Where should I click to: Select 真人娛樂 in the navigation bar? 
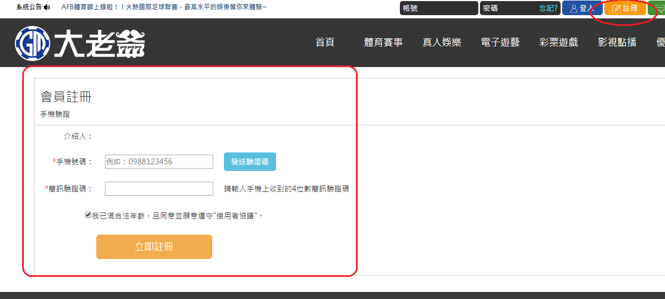click(x=442, y=42)
